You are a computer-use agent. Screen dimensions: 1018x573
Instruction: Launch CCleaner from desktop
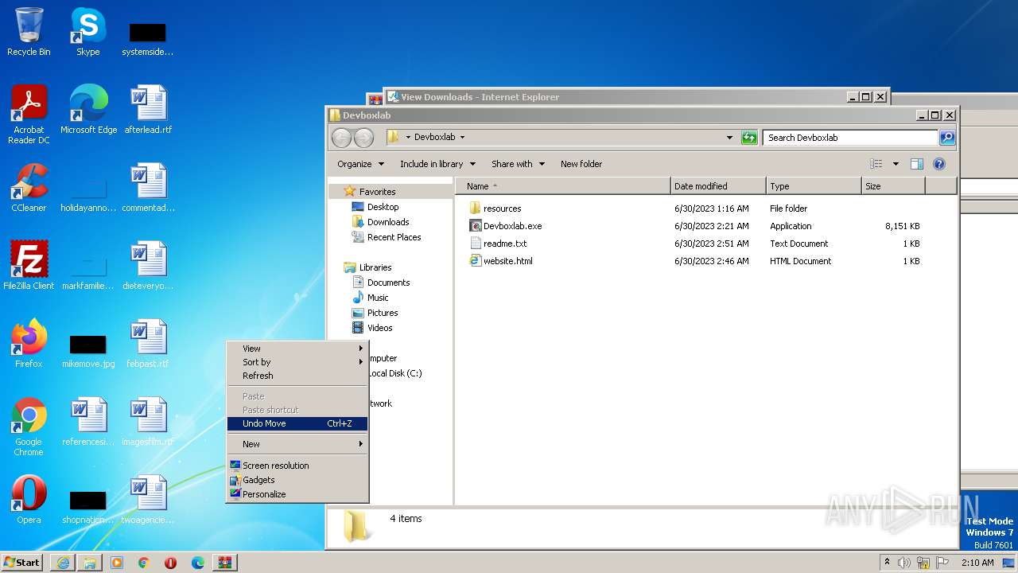tap(29, 188)
